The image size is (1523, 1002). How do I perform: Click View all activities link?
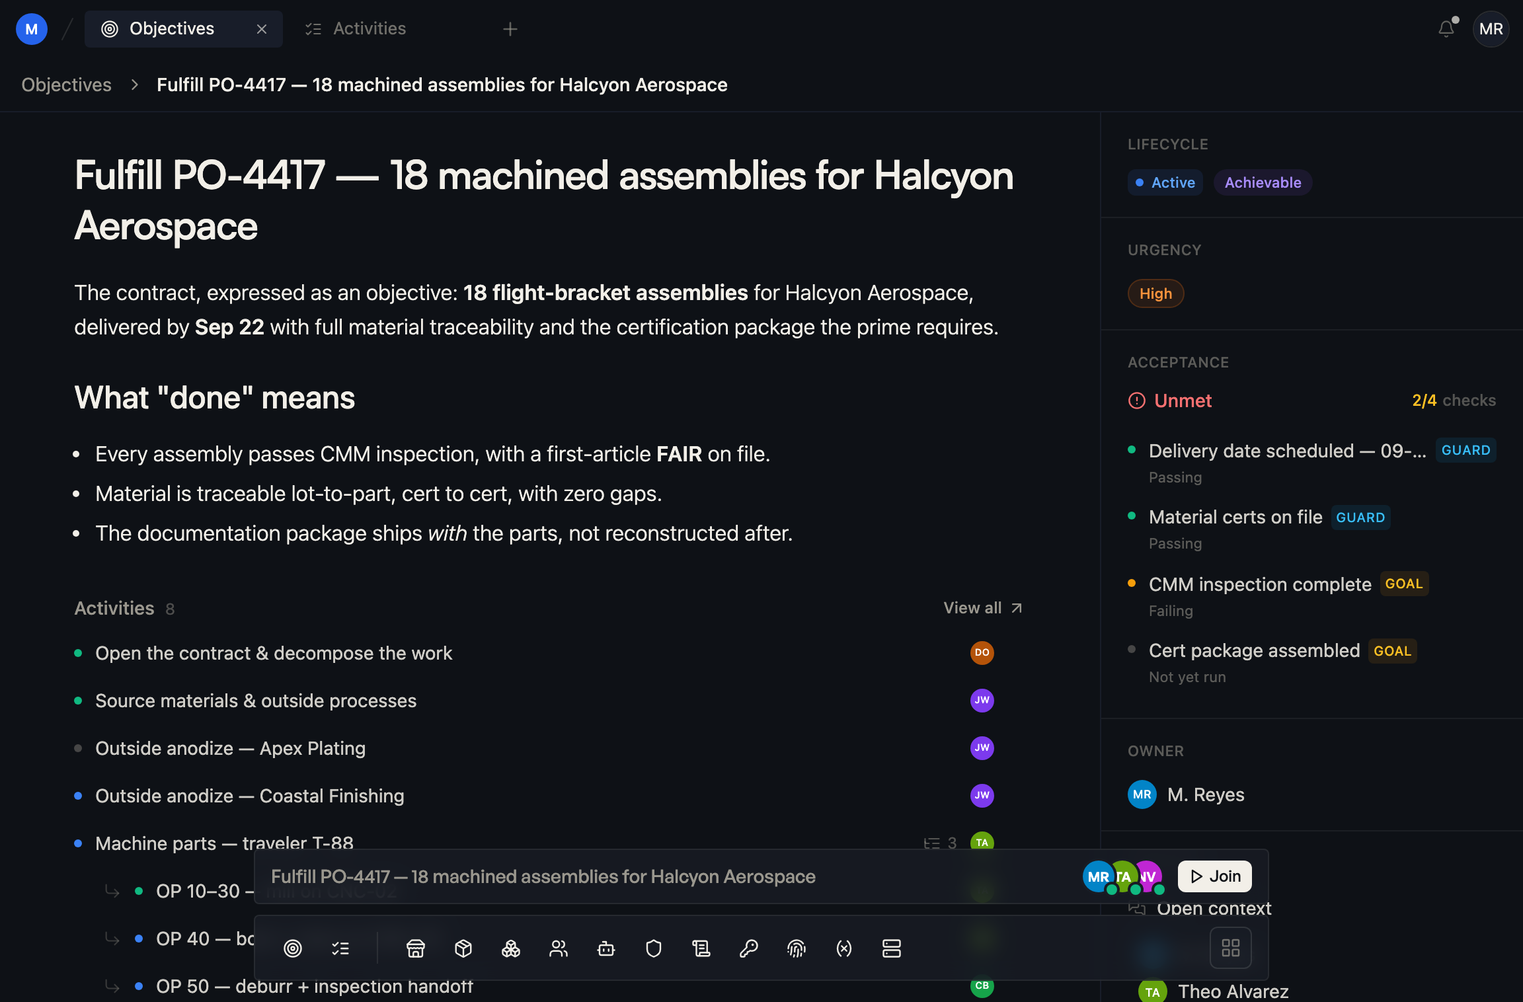(982, 608)
